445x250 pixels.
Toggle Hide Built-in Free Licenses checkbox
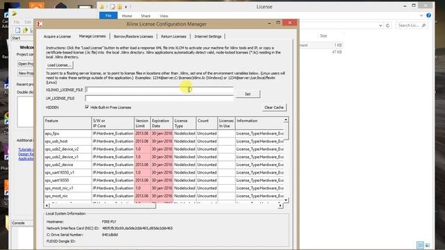coord(87,107)
